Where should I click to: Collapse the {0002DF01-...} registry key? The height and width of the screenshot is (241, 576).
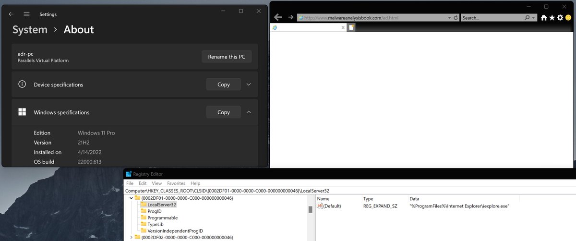pyautogui.click(x=132, y=198)
